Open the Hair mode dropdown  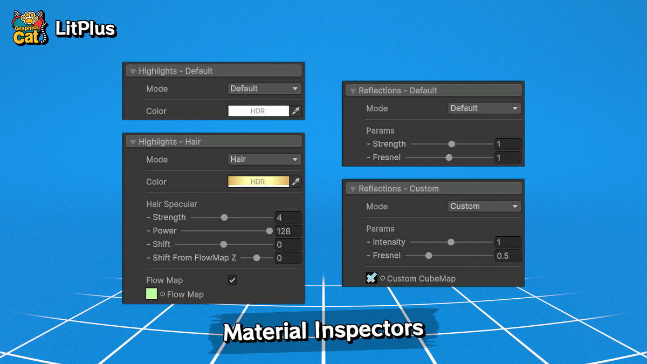click(264, 160)
